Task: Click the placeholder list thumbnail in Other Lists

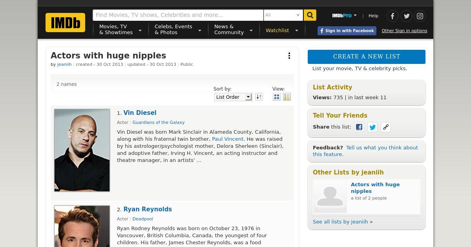Action: click(x=330, y=196)
